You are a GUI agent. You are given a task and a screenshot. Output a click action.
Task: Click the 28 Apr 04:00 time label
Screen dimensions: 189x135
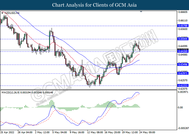click(x=25, y=132)
